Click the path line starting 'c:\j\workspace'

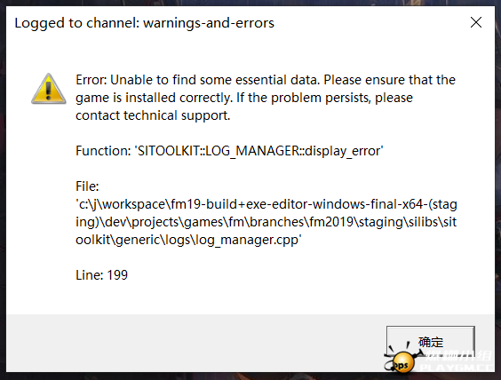pyautogui.click(x=266, y=204)
